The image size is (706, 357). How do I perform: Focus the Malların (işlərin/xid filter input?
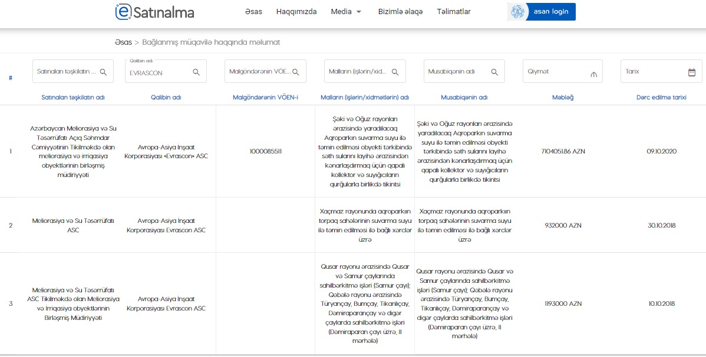365,72
